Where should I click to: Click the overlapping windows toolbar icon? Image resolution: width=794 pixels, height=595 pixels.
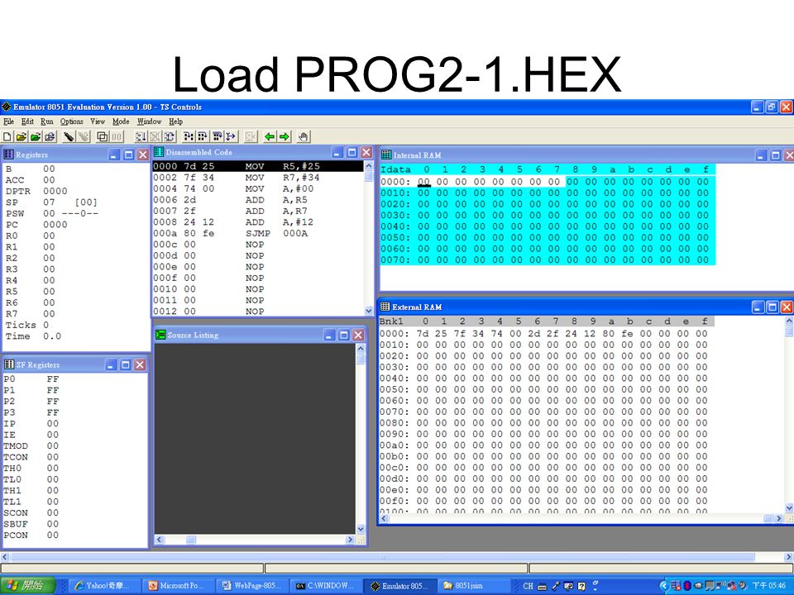[103, 136]
